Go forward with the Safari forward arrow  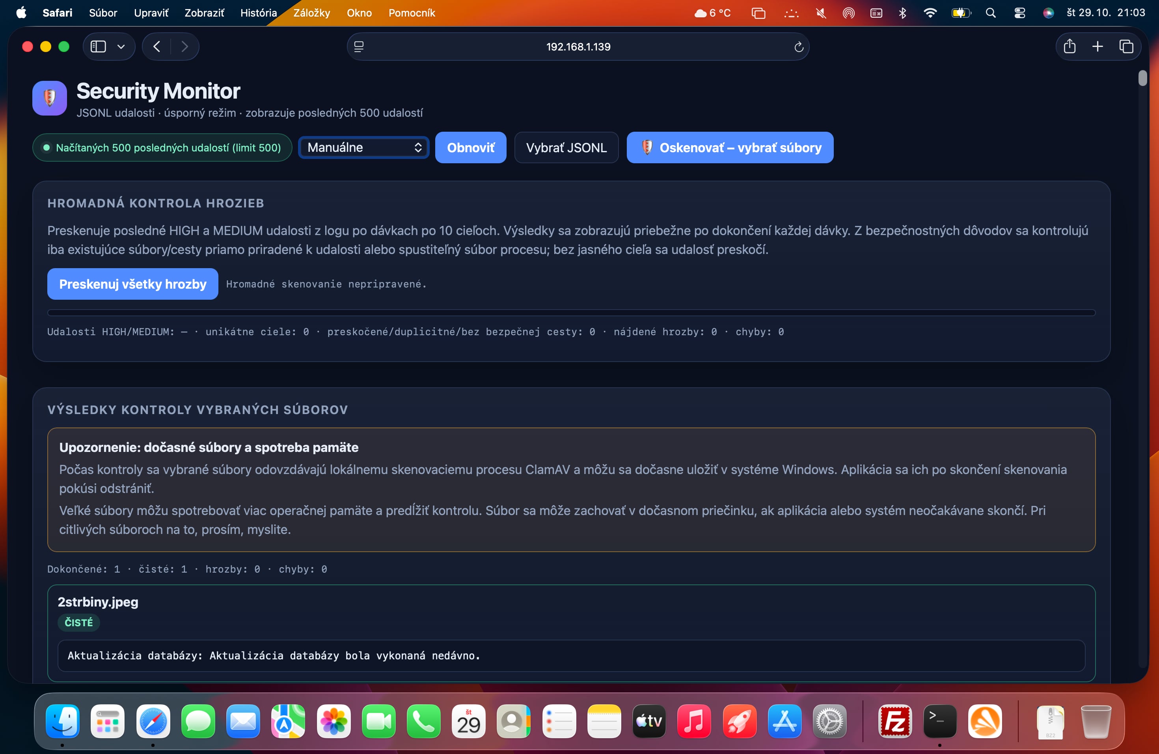pyautogui.click(x=184, y=47)
